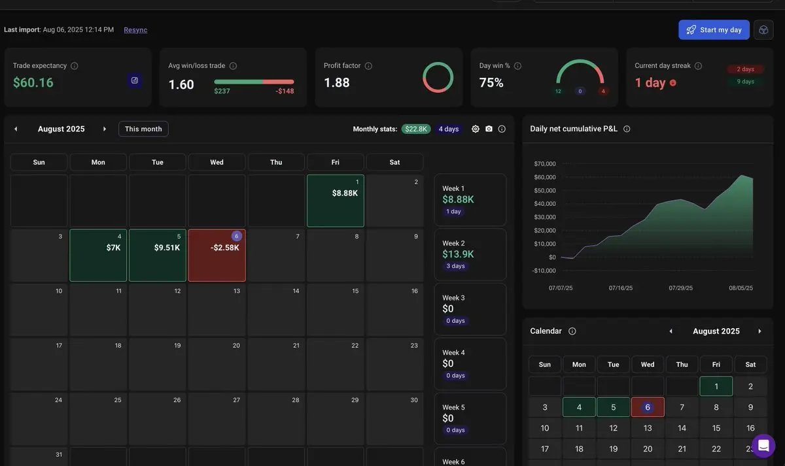
Task: Go to previous month in large calendar
Action: (16, 129)
